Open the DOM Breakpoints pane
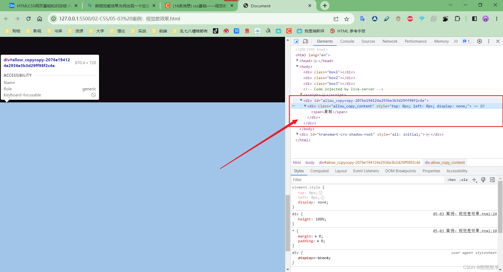The image size is (503, 272). point(400,171)
